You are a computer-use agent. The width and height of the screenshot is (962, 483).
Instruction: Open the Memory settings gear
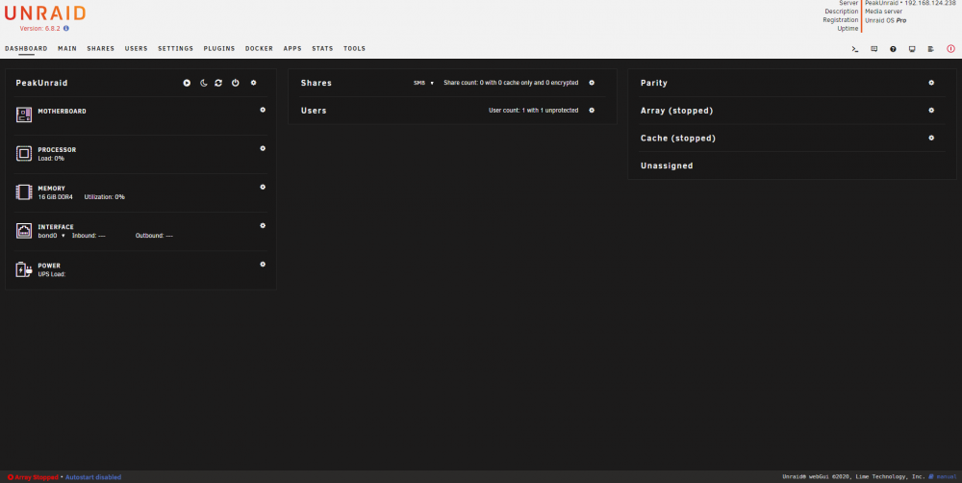(263, 188)
